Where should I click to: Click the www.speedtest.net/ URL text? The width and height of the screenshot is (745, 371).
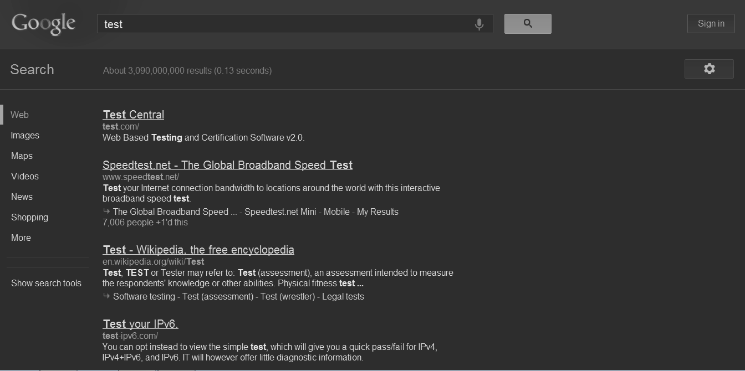pyautogui.click(x=141, y=177)
